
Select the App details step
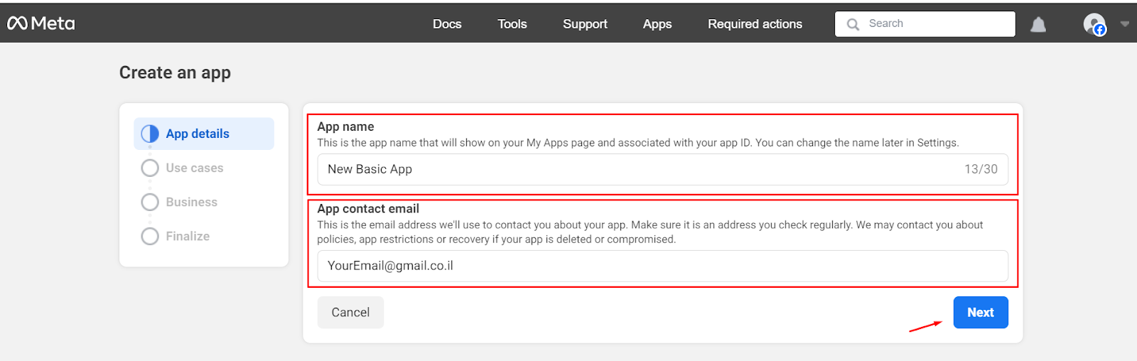click(204, 134)
